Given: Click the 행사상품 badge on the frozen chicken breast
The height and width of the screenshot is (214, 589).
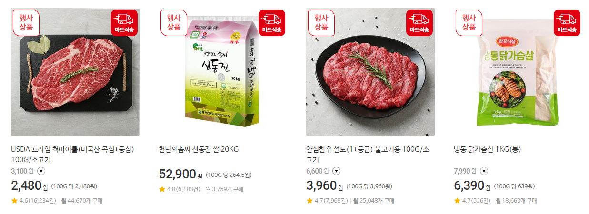Looking at the screenshot, I should click(469, 23).
